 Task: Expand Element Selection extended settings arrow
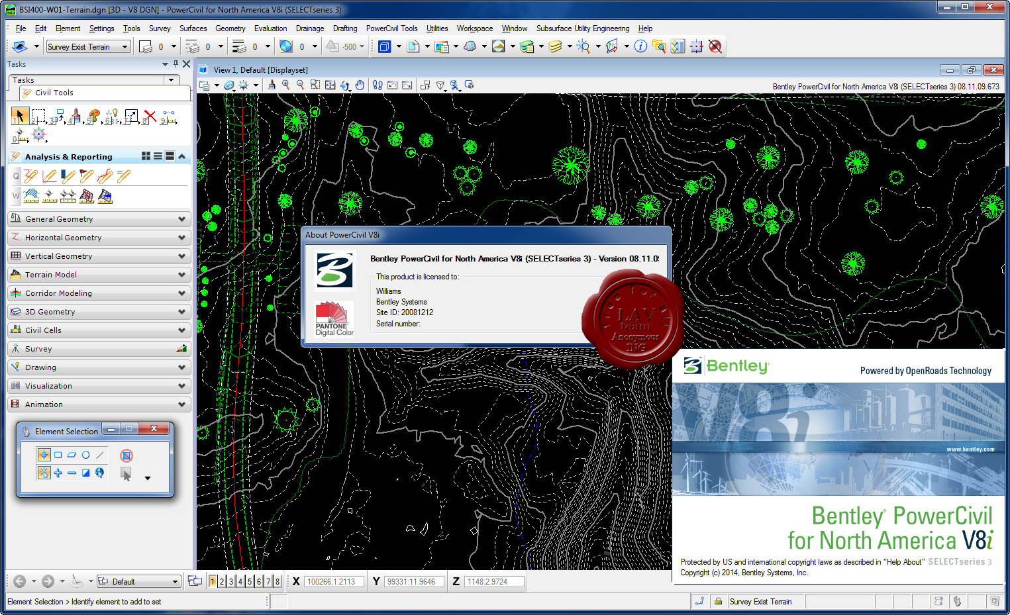(x=148, y=477)
